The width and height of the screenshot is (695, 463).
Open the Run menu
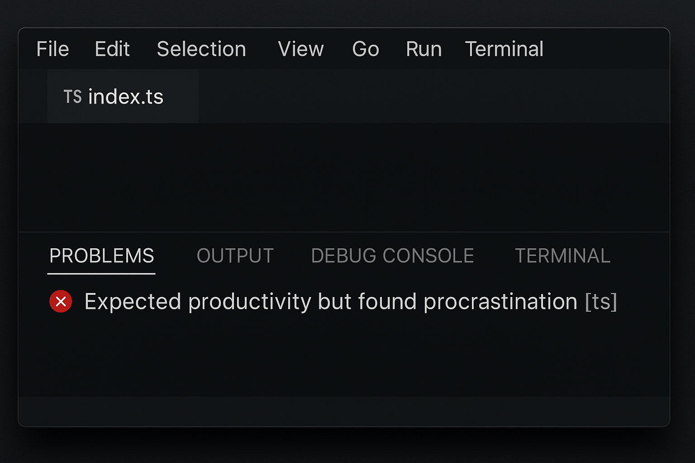[424, 49]
